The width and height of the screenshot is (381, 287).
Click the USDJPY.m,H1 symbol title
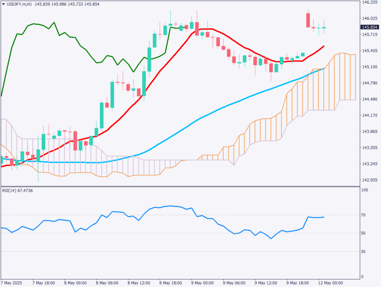(x=19, y=4)
